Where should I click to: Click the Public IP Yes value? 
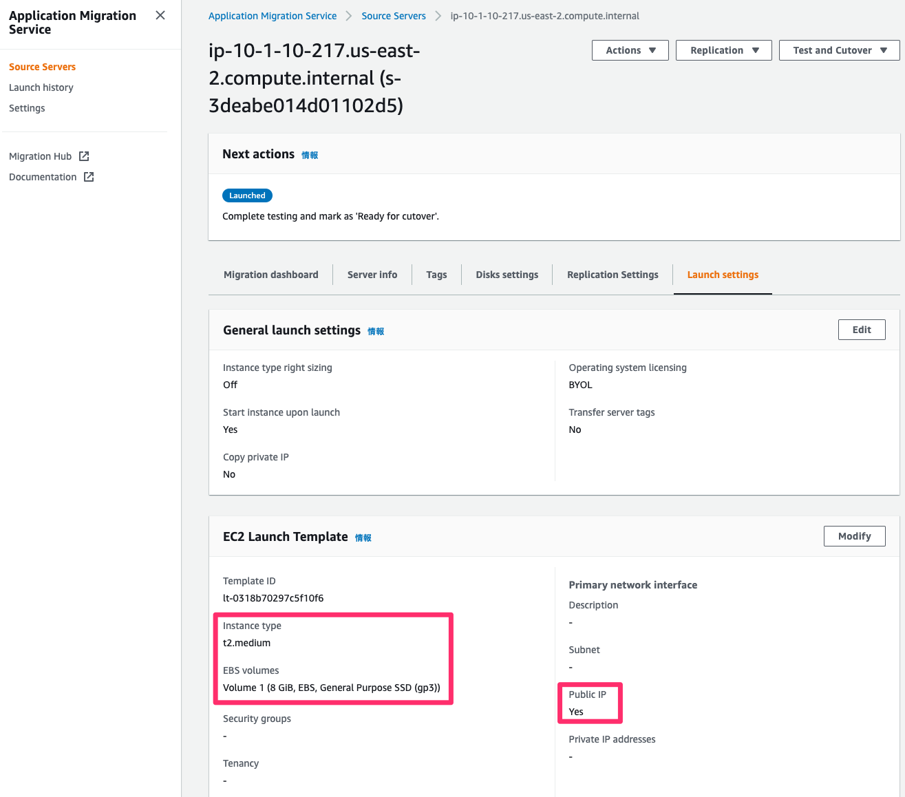[576, 712]
